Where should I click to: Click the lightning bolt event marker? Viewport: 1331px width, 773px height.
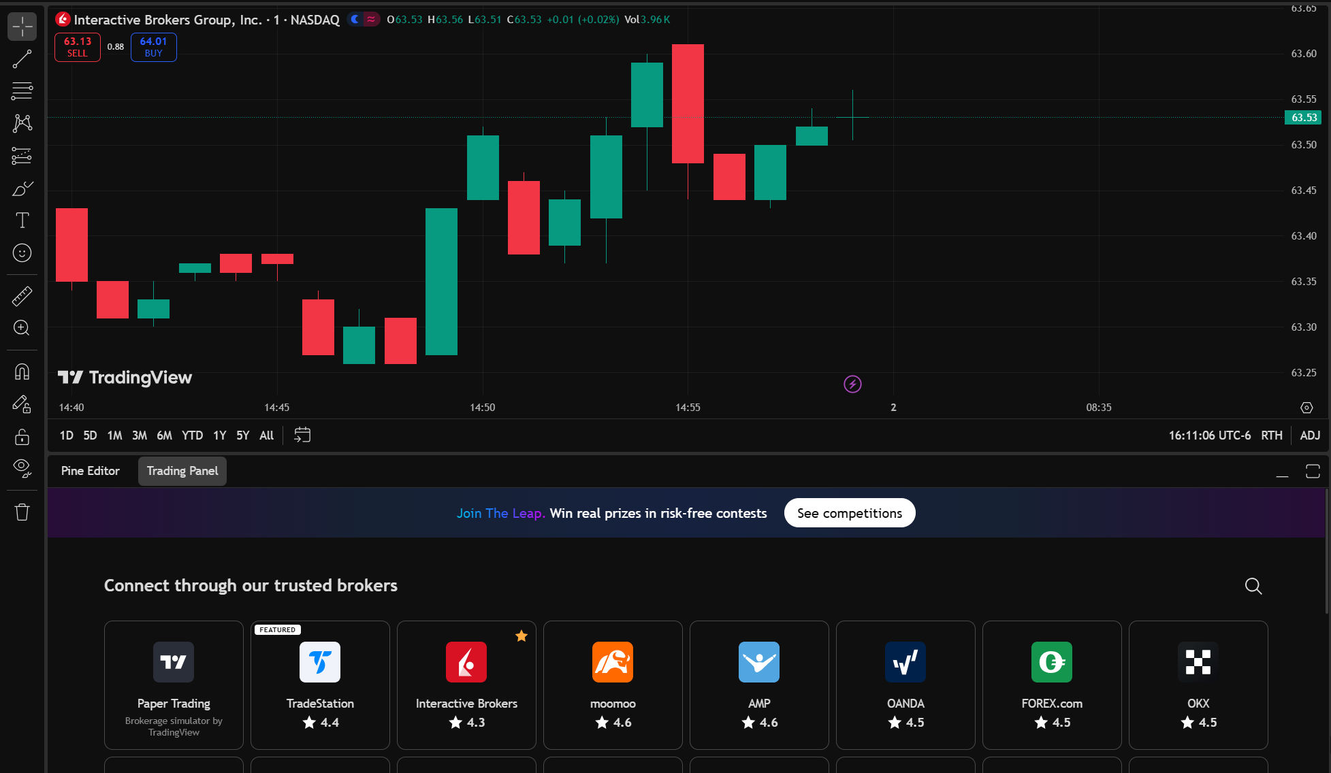coord(852,384)
